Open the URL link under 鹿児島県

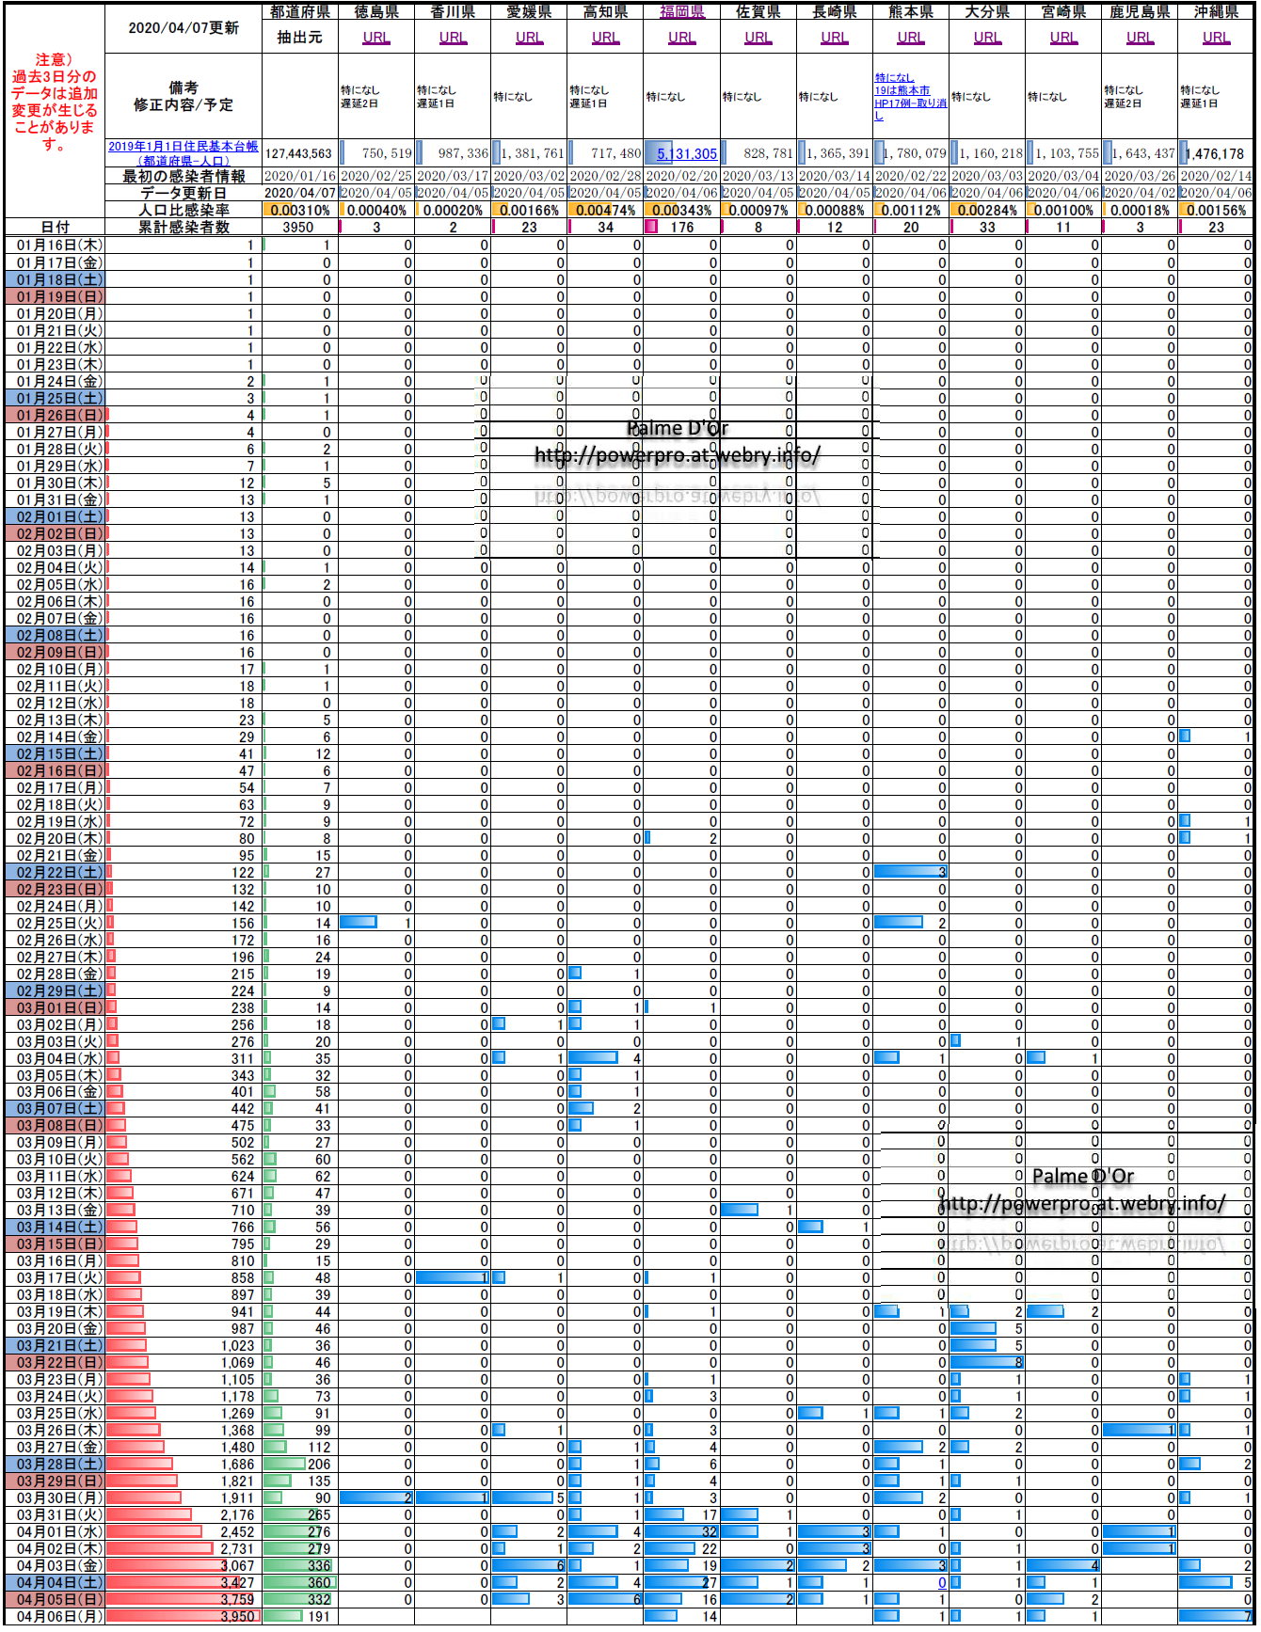click(x=1140, y=38)
